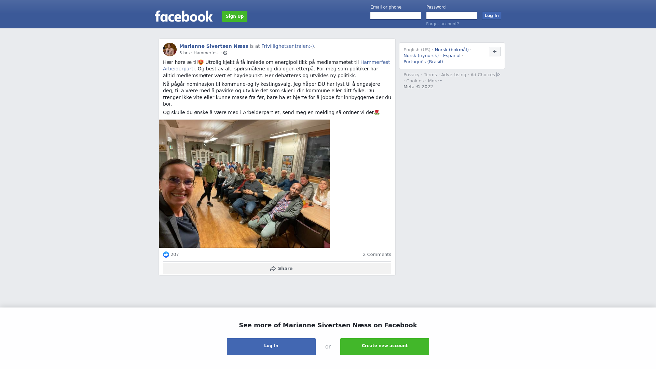
Task: Expand the More footer dropdown
Action: pos(435,81)
